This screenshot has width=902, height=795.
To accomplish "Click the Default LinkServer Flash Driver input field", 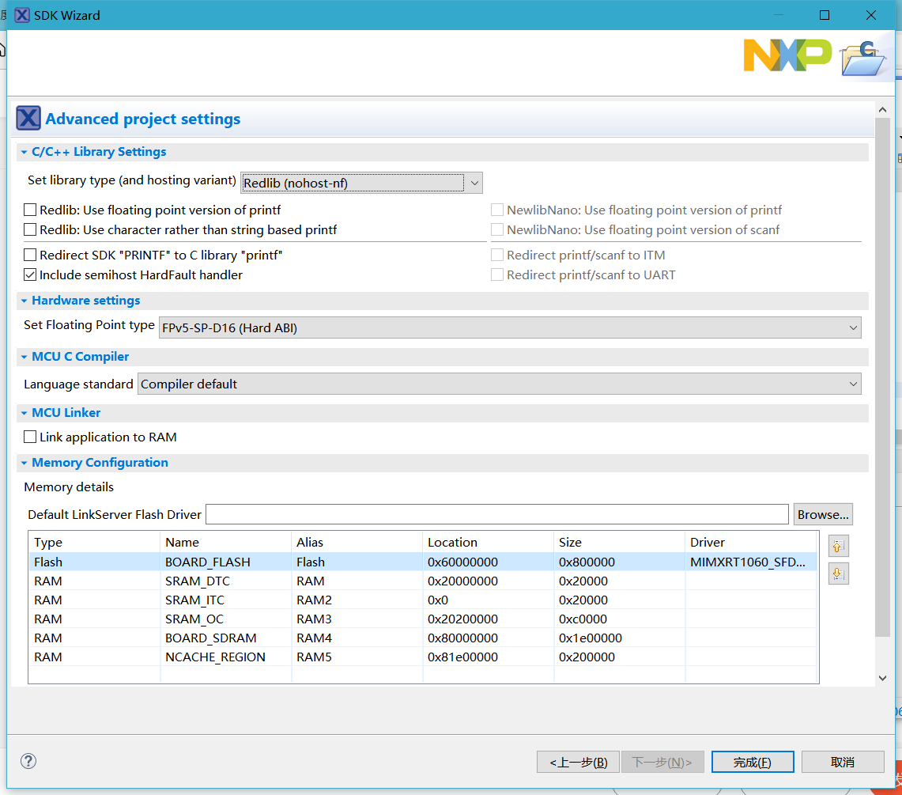I will point(496,513).
